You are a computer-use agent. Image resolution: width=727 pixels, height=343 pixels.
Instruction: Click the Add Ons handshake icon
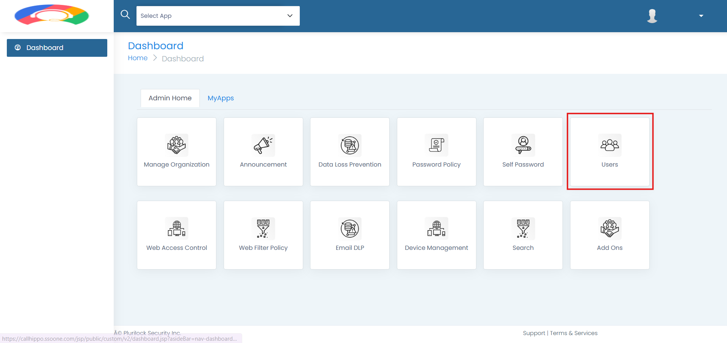tap(610, 228)
